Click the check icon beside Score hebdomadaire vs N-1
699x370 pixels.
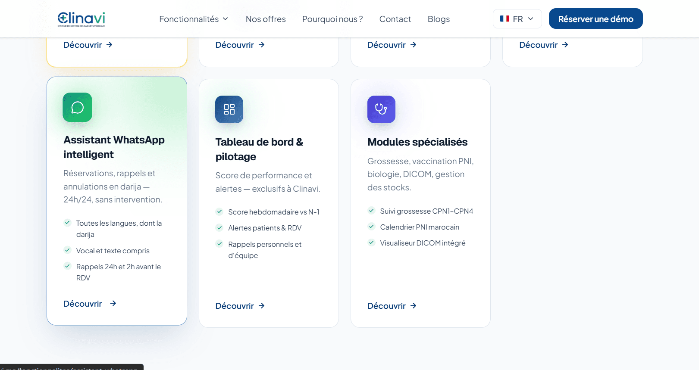pos(219,211)
